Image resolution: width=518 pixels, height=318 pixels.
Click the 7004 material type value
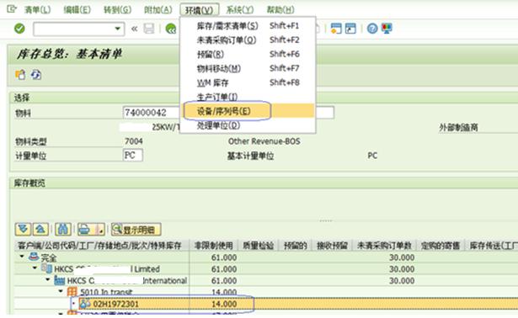134,141
